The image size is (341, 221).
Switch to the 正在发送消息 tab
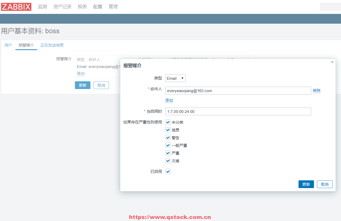point(52,45)
